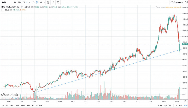Switch to the 1М interval
The width and height of the screenshot is (188, 108).
[15, 2]
